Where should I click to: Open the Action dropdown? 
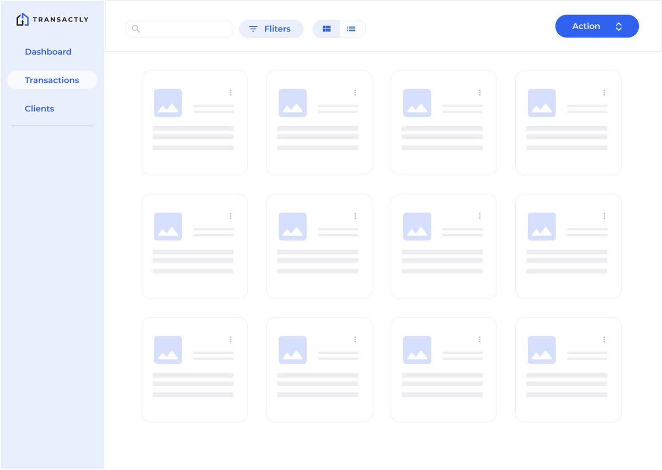(x=597, y=26)
